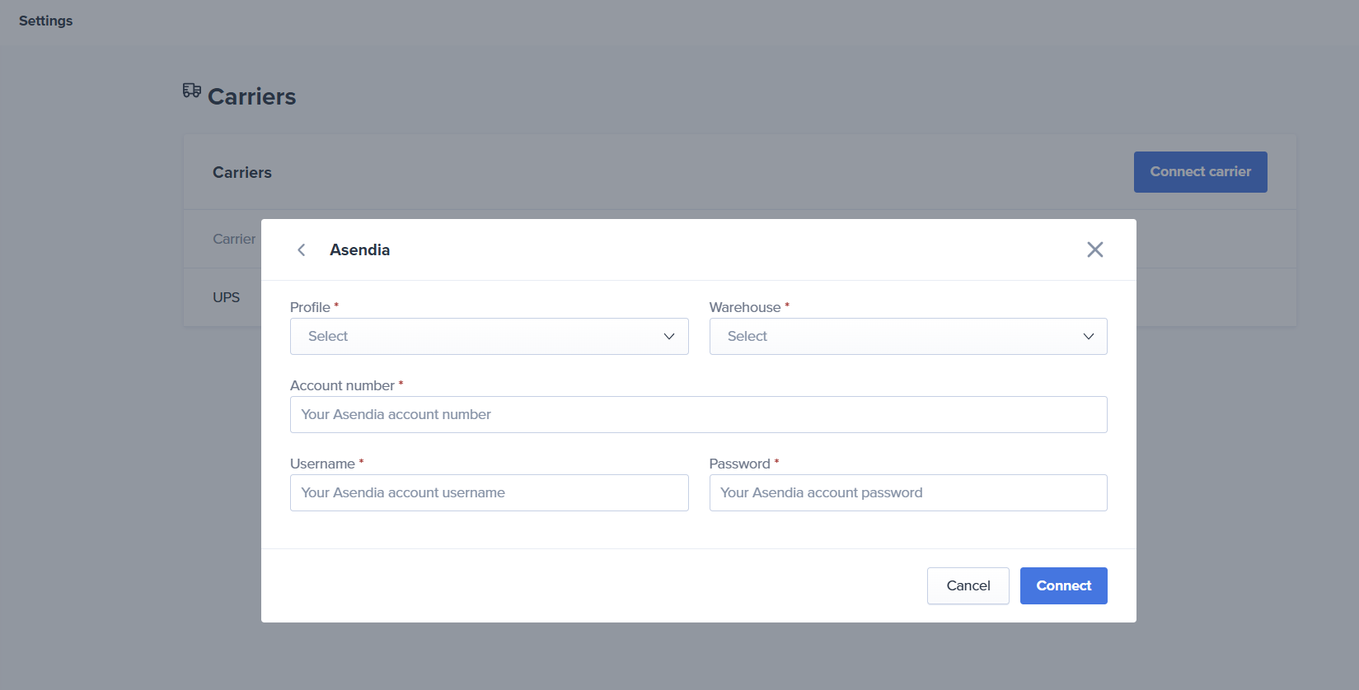Click the Account number label
This screenshot has height=690, width=1359.
click(342, 385)
